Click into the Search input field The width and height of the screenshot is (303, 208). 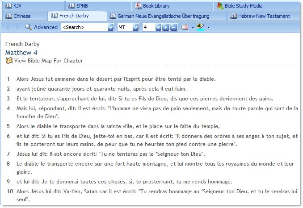tap(84, 27)
